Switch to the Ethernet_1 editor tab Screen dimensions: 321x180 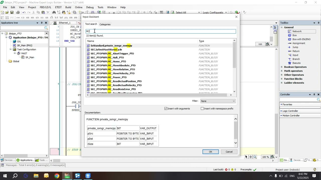[65, 23]
